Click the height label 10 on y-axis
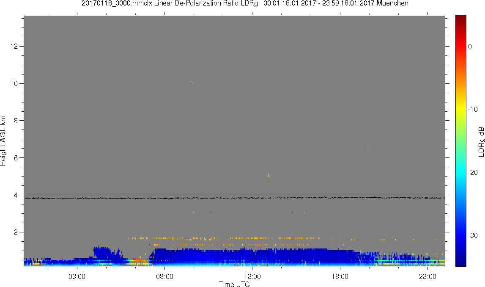Viewport: 485px width, 287px height. (14, 83)
